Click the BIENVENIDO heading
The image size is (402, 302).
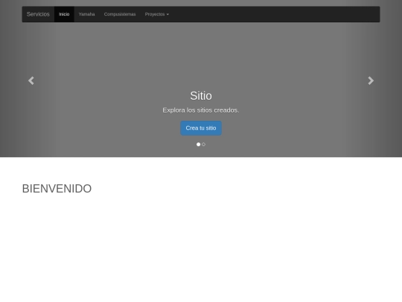(x=57, y=189)
